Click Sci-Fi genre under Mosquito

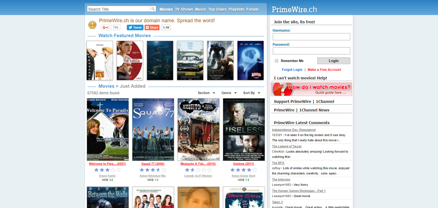[x=199, y=176]
